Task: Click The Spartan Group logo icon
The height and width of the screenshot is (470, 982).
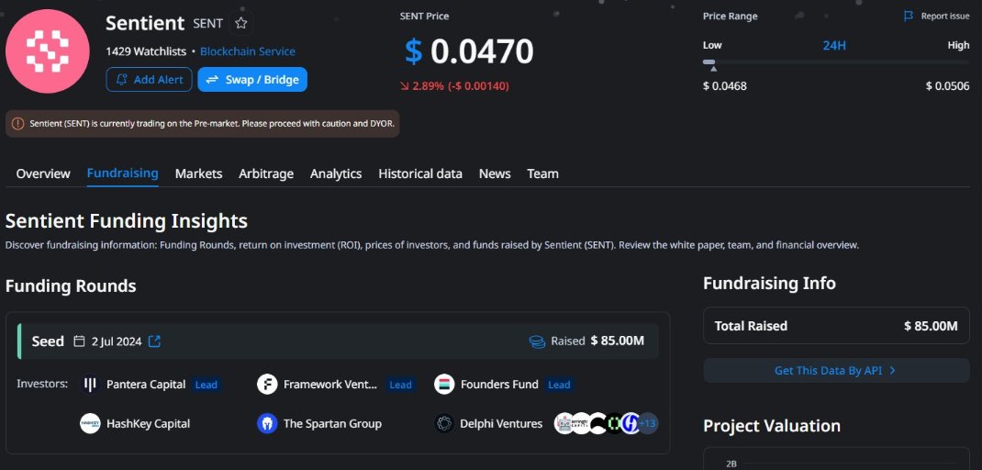Action: click(267, 423)
